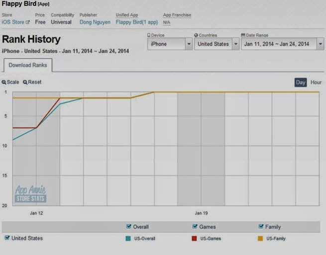Toggle the Overall checkbox
Viewport: 326px width, 255px height.
(x=129, y=226)
